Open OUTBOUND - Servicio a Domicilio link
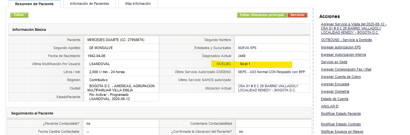410x135 pixels. coord(346,40)
